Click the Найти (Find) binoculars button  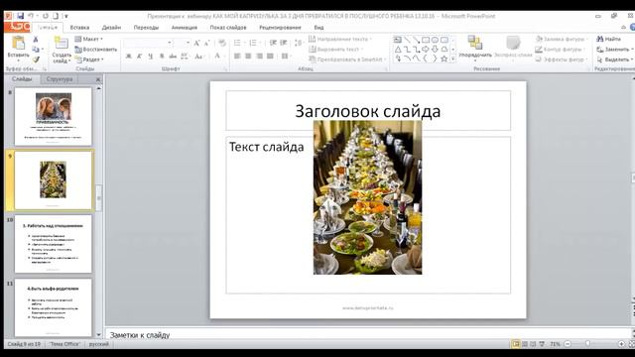tap(608, 39)
